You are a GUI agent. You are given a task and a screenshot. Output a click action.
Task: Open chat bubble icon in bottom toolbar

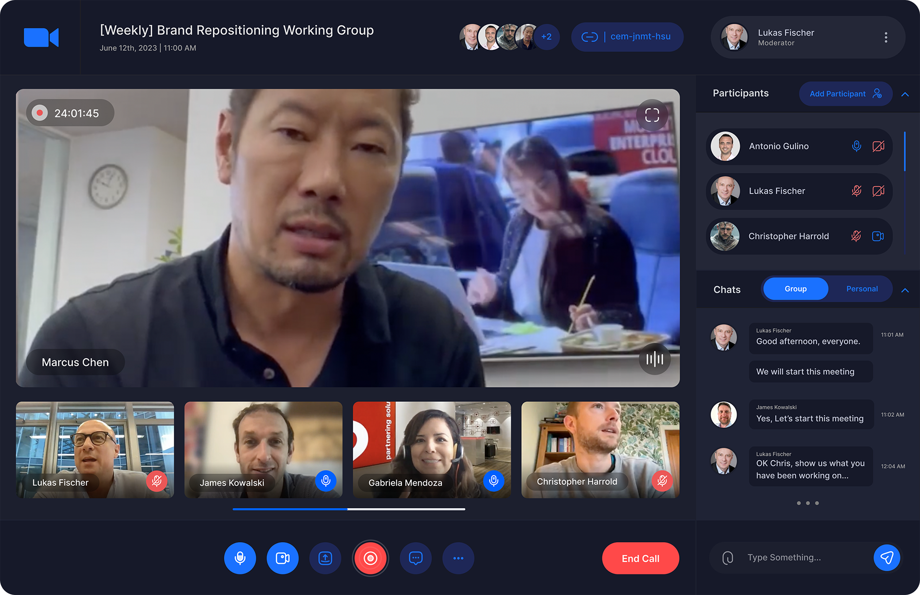pyautogui.click(x=415, y=558)
